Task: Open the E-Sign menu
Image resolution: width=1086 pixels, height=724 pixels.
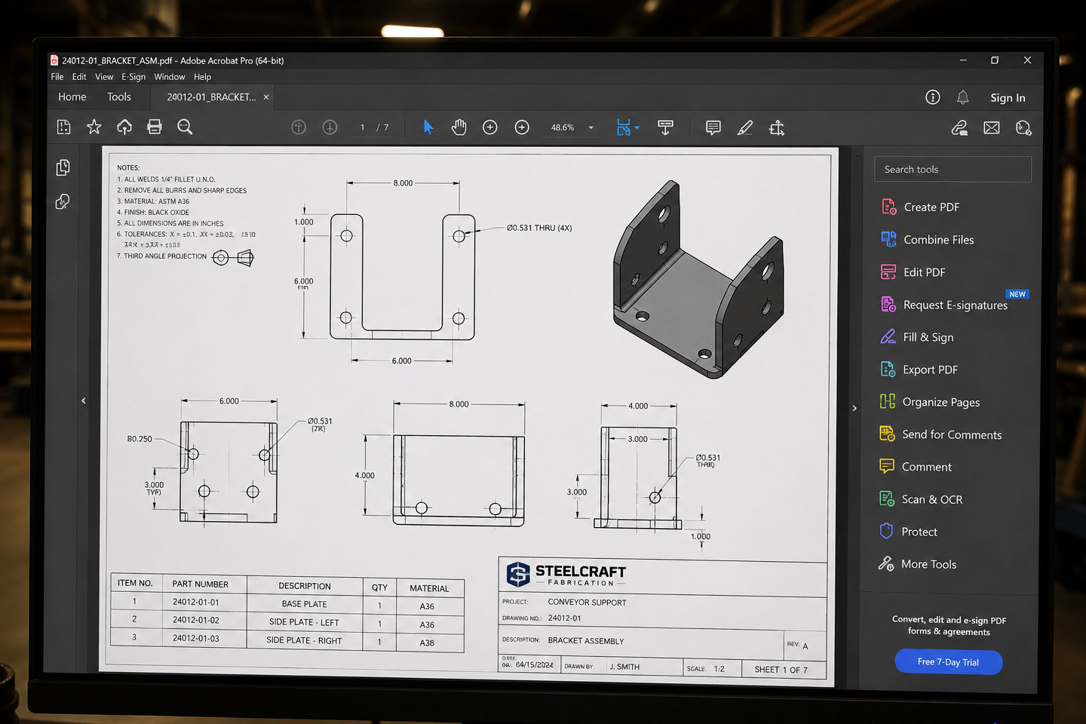Action: pyautogui.click(x=133, y=77)
